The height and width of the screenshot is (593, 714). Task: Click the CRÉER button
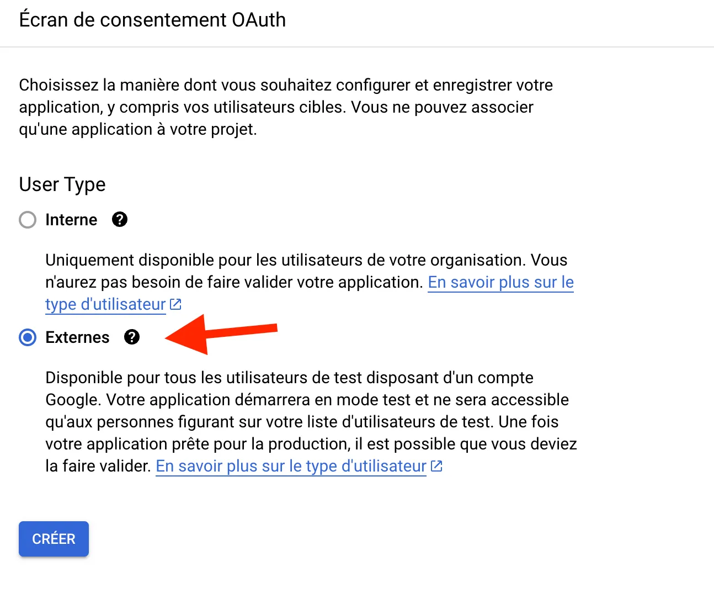click(x=54, y=538)
